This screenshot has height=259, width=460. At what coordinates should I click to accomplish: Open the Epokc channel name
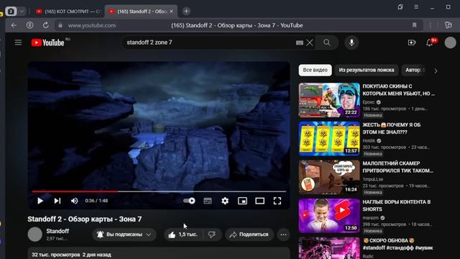pyautogui.click(x=369, y=102)
